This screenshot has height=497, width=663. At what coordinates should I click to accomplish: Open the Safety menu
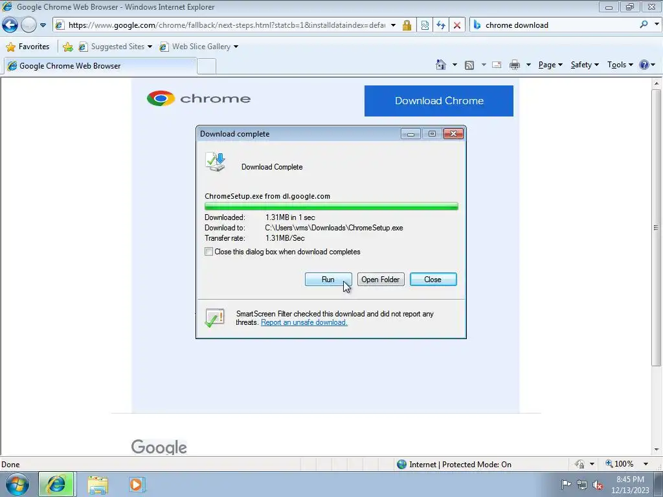[x=585, y=65]
